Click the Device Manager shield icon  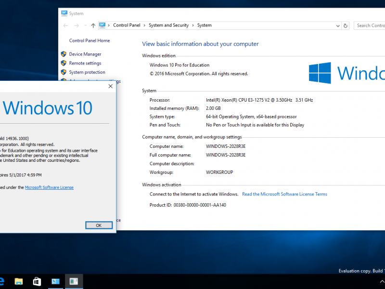pyautogui.click(x=64, y=54)
